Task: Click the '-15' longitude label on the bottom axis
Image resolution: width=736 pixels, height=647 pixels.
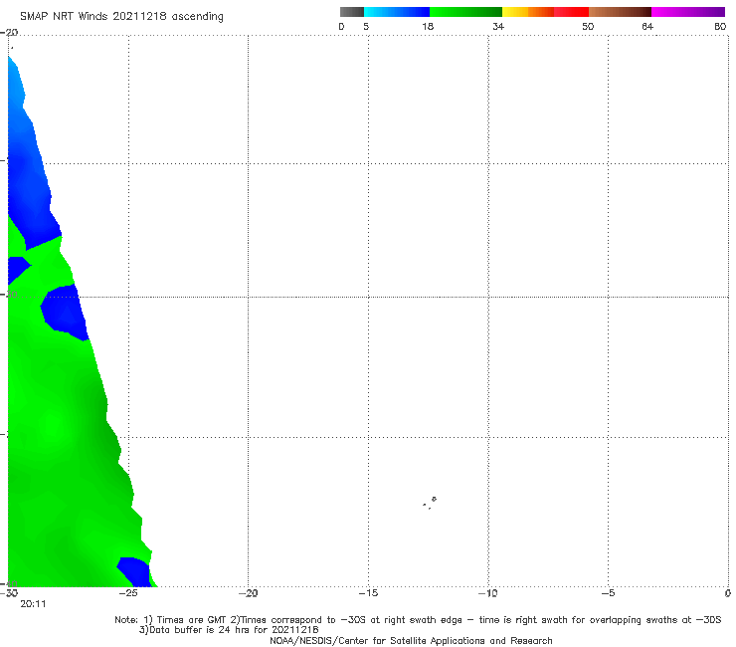Action: 368,593
